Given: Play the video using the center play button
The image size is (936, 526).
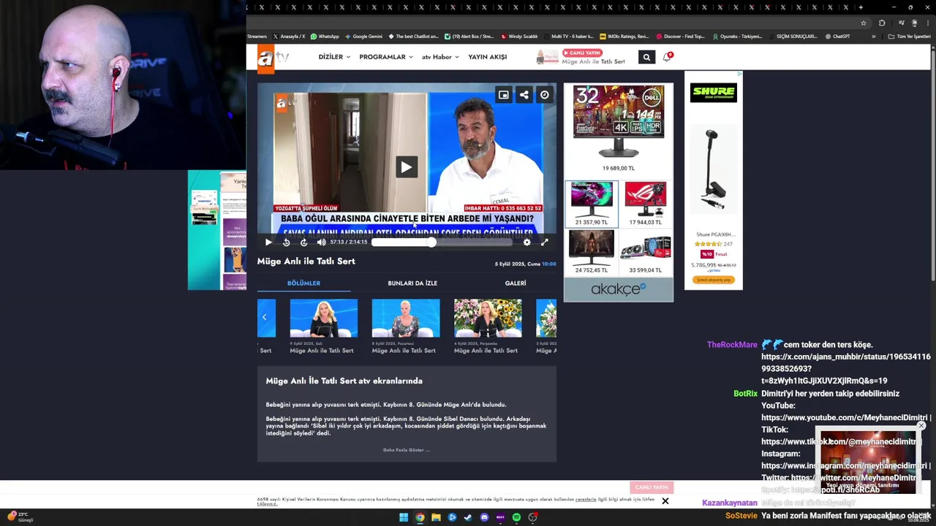Looking at the screenshot, I should click(407, 167).
